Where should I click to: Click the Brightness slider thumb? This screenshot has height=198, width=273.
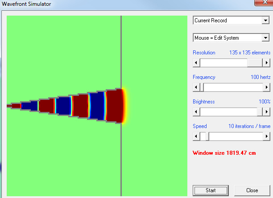click(260, 111)
